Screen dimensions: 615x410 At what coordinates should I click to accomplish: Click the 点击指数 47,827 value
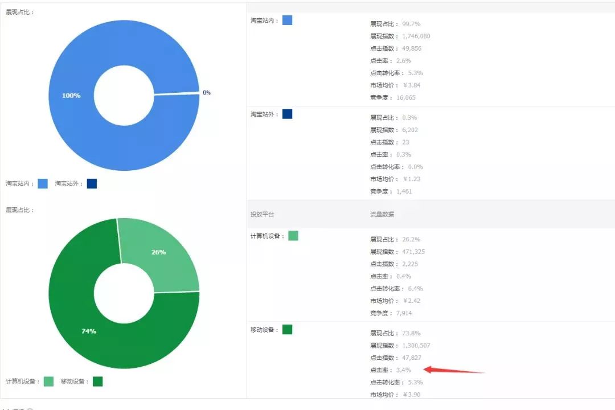click(412, 358)
